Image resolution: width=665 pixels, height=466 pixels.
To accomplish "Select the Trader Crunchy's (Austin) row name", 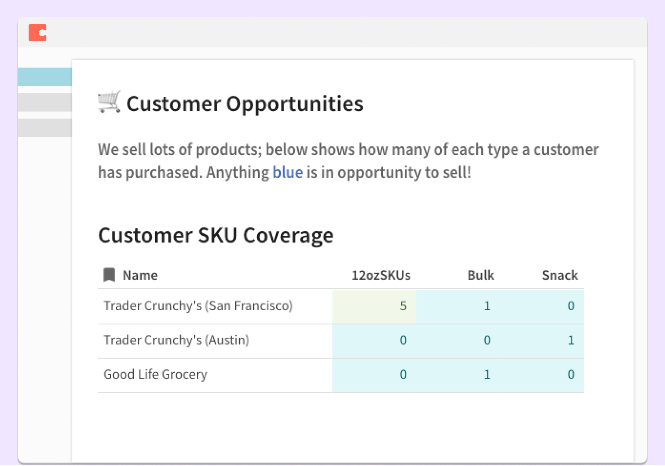I will pos(176,340).
